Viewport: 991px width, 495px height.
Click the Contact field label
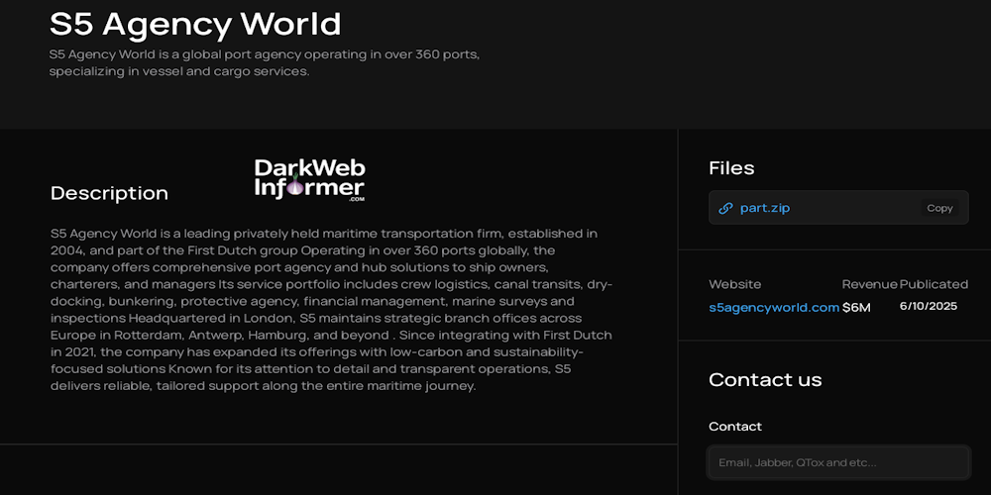(735, 427)
